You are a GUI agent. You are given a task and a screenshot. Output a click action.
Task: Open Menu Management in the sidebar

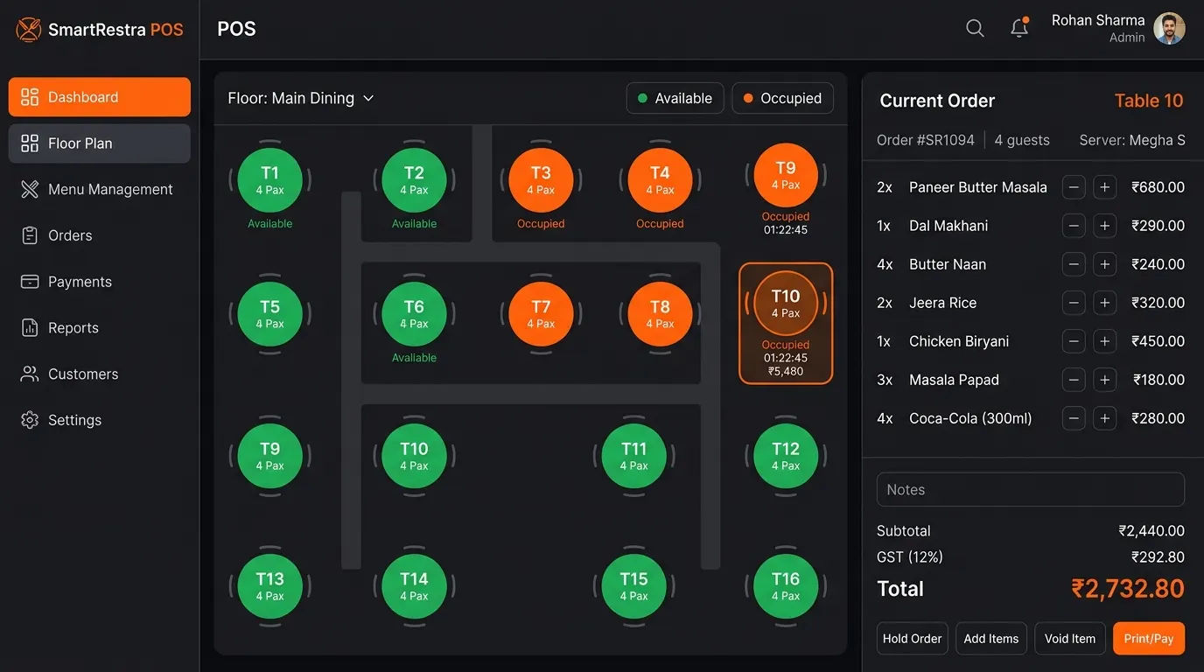click(100, 189)
